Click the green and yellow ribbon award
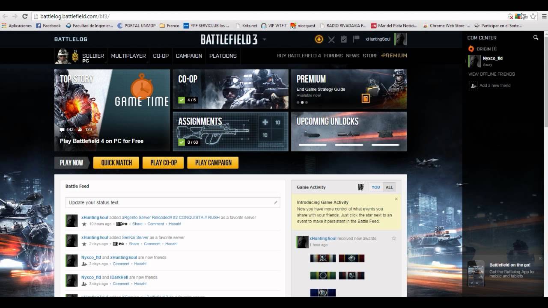 coord(323,275)
